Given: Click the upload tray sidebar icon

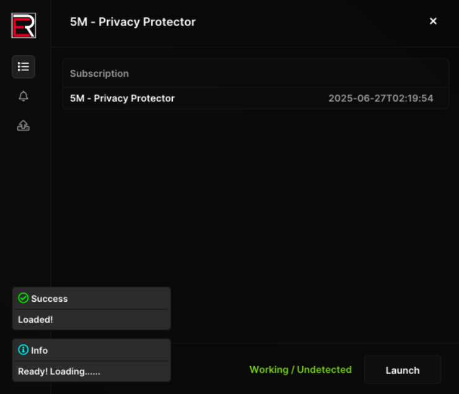Looking at the screenshot, I should 24,126.
